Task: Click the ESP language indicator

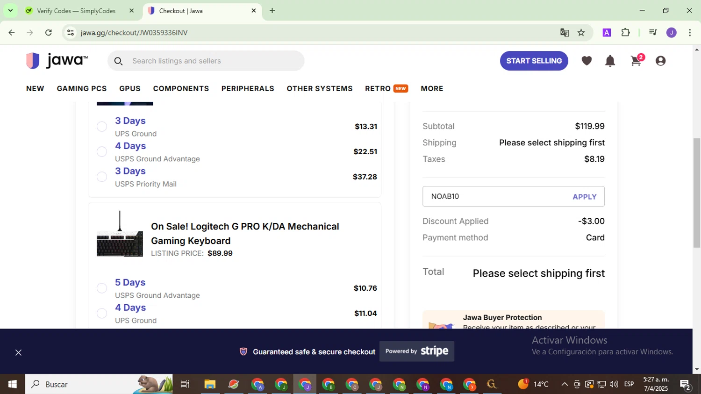Action: point(629,384)
